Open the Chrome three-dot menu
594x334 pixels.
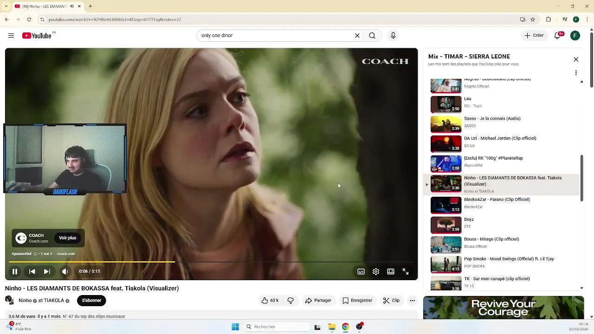(587, 19)
